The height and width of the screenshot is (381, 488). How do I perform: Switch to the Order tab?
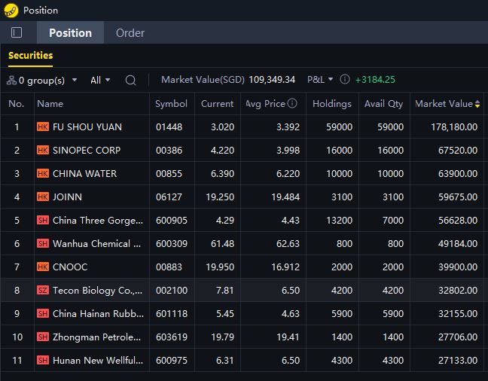tap(130, 32)
